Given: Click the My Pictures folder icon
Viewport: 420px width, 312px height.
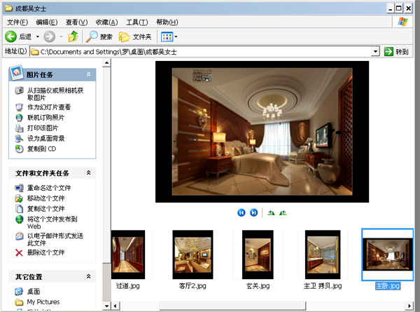Looking at the screenshot, I should (x=19, y=302).
